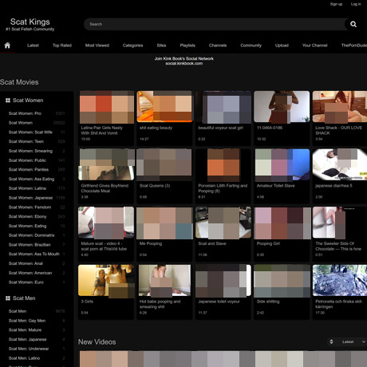This screenshot has height=367, width=367.
Task: Switch to the Top Rated tab
Action: 62,45
